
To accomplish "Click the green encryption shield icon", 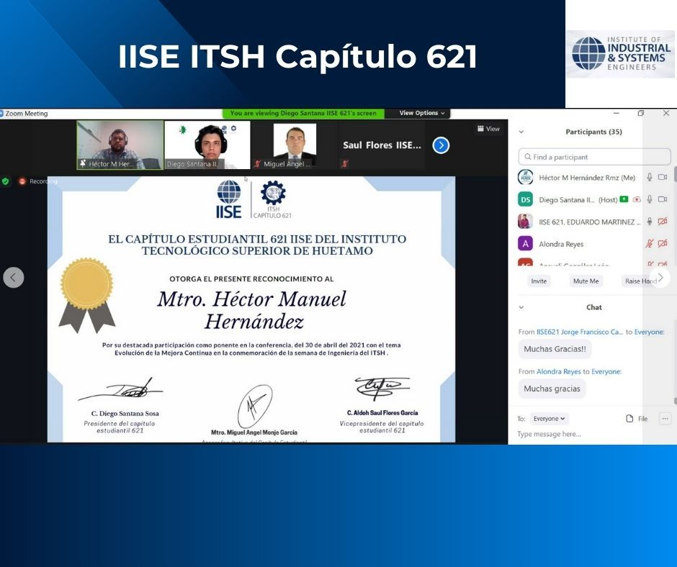I will (x=6, y=181).
